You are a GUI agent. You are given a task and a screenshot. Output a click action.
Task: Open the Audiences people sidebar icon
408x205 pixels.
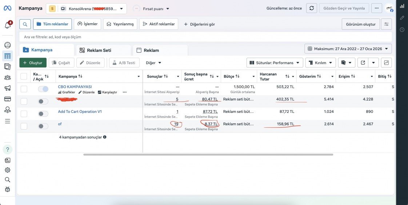tap(8, 77)
